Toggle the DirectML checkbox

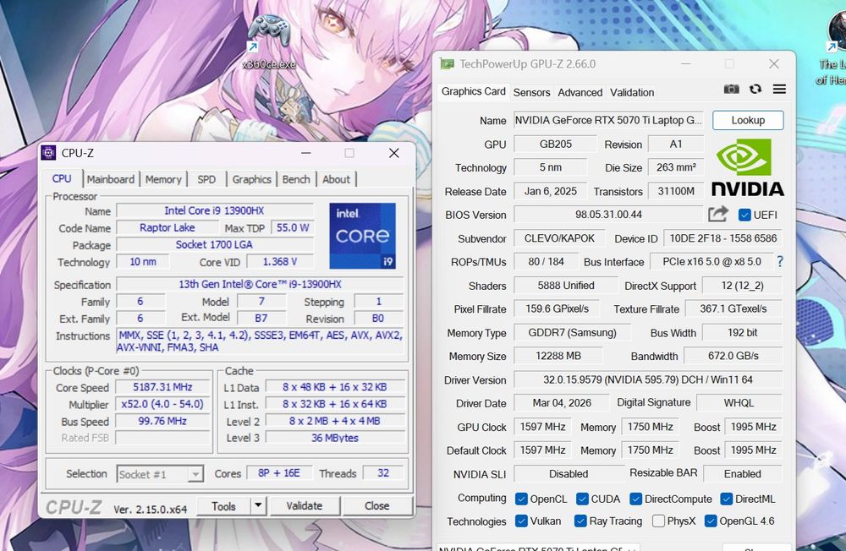tap(726, 499)
